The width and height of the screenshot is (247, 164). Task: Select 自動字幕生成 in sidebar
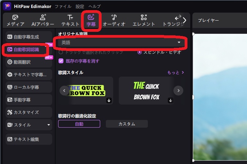click(29, 37)
